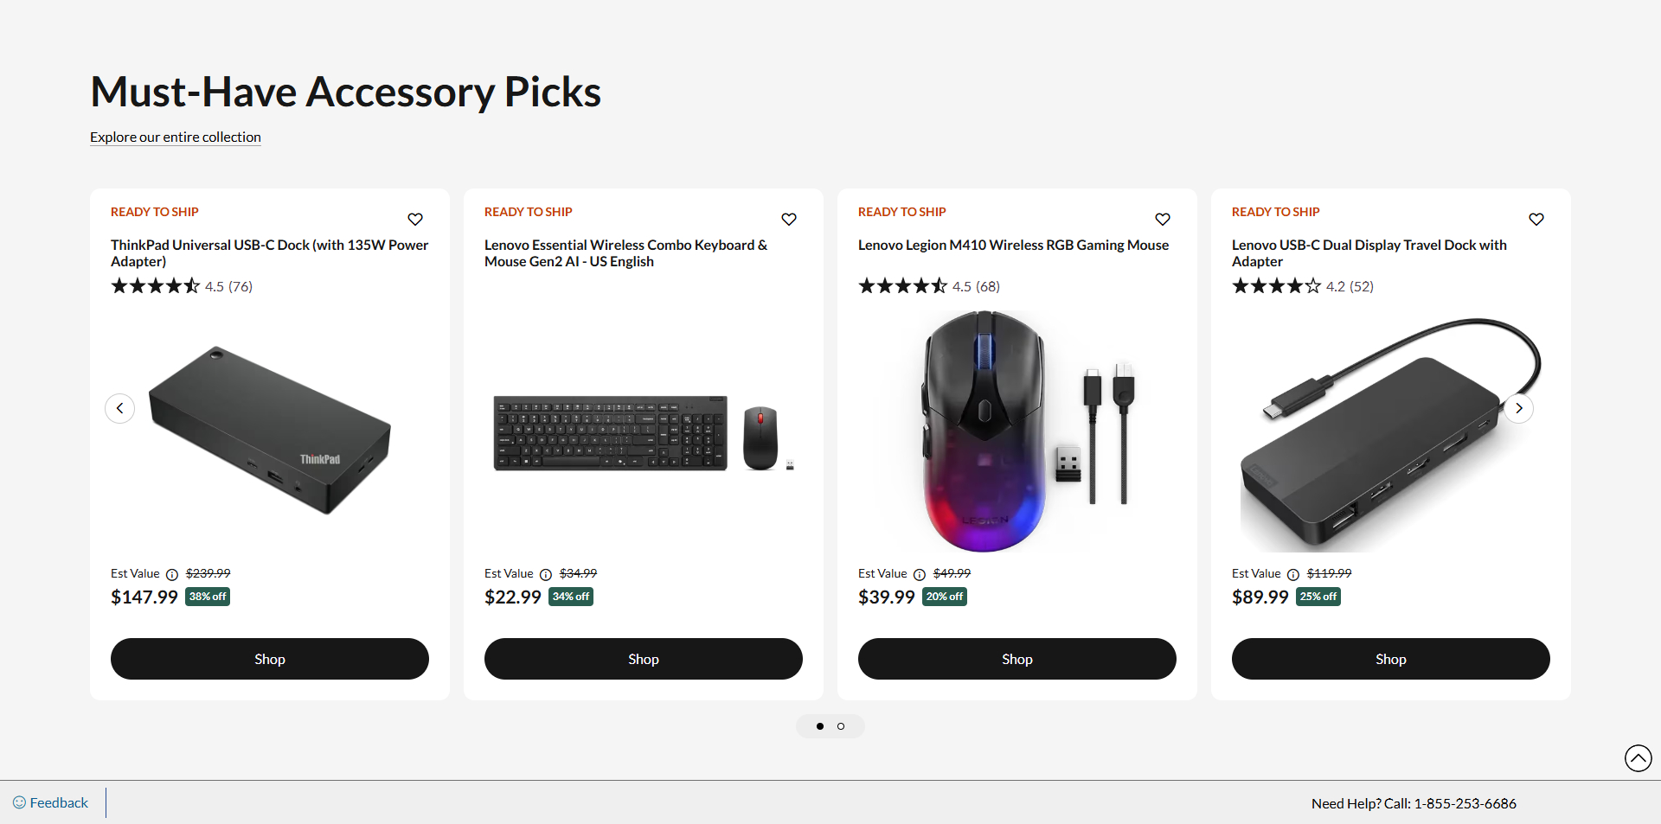Screen dimensions: 1661x824
Task: View Est Value details for the Legion gaming mouse
Action: click(x=919, y=574)
